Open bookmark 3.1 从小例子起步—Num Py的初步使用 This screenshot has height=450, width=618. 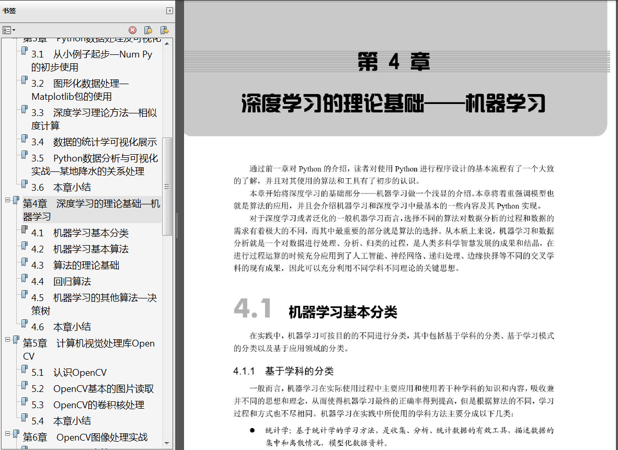(92, 60)
